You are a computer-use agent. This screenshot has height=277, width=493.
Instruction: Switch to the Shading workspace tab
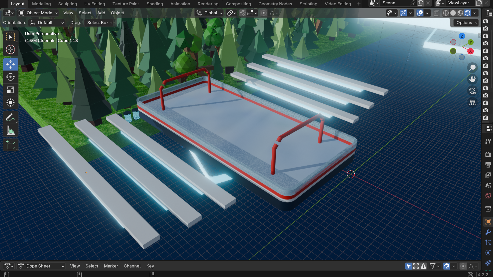point(155,4)
